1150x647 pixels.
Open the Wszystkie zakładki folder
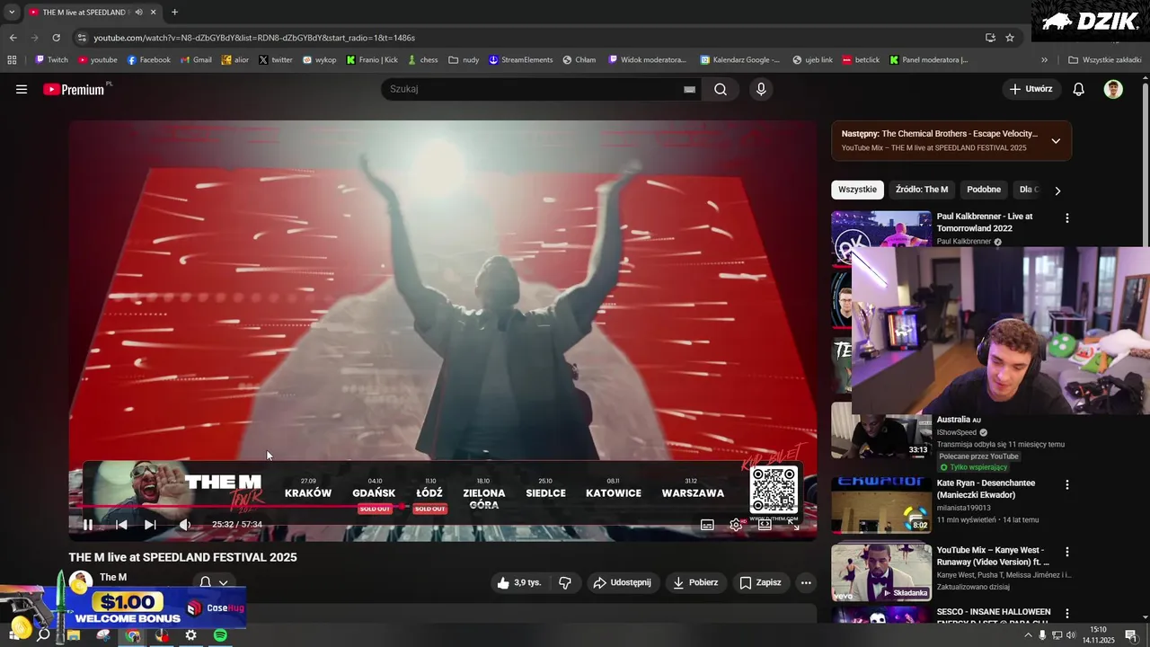(1105, 60)
